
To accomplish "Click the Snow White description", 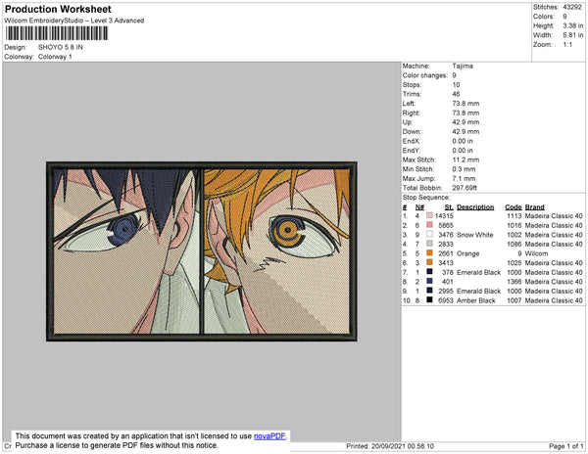I will click(x=475, y=235).
